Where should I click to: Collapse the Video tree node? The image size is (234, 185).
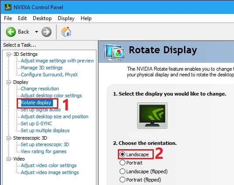click(x=8, y=159)
